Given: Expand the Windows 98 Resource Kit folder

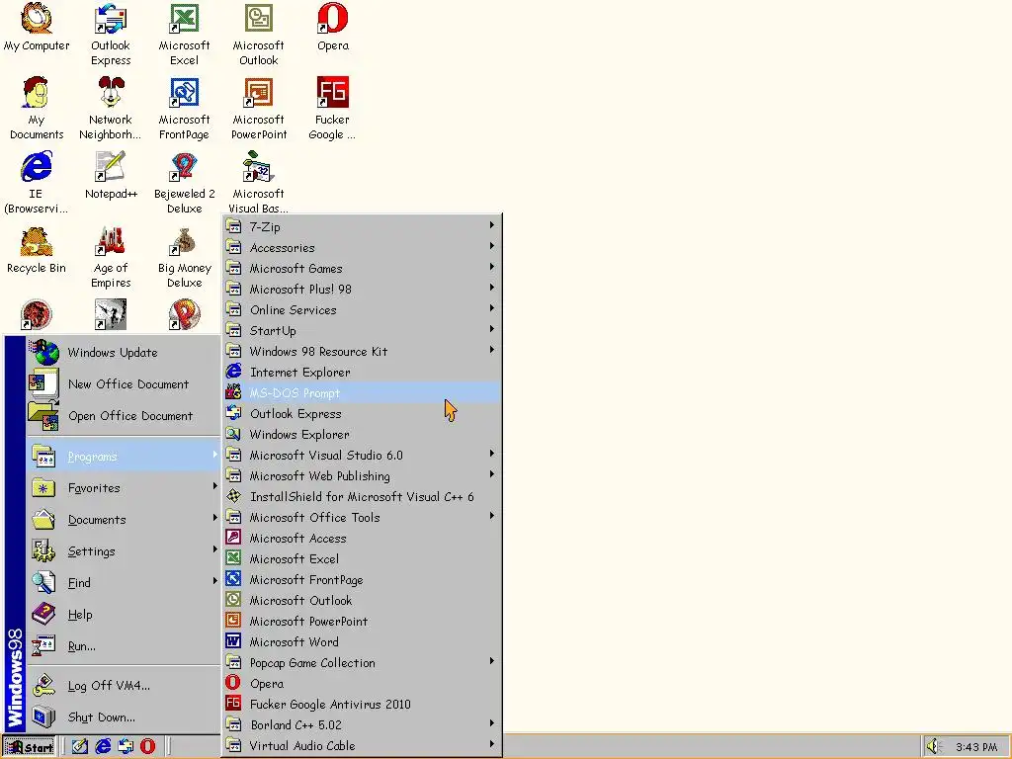Looking at the screenshot, I should (362, 351).
